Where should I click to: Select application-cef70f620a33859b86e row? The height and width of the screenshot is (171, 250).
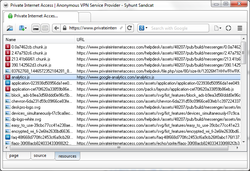pyautogui.click(x=122, y=89)
